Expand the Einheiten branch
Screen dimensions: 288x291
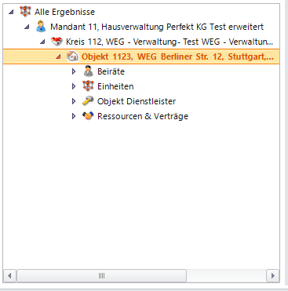[x=74, y=86]
